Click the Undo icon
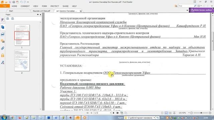214x120 pixels. click(21, 2)
